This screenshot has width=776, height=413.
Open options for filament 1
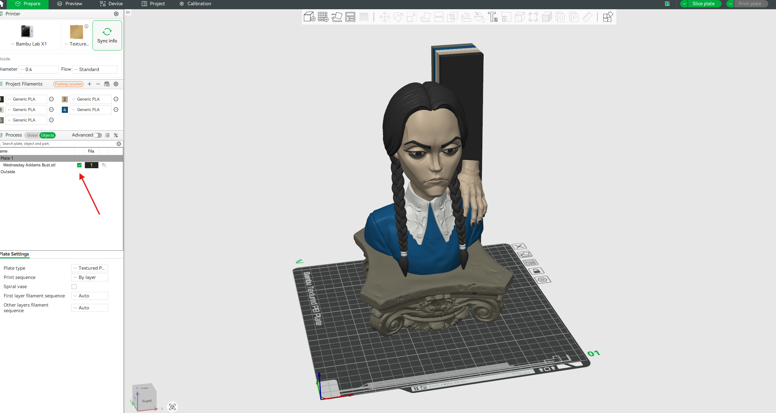pos(51,99)
